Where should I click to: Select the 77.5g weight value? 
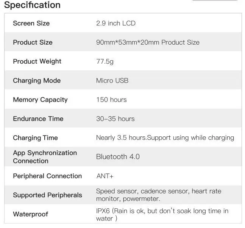coord(105,61)
